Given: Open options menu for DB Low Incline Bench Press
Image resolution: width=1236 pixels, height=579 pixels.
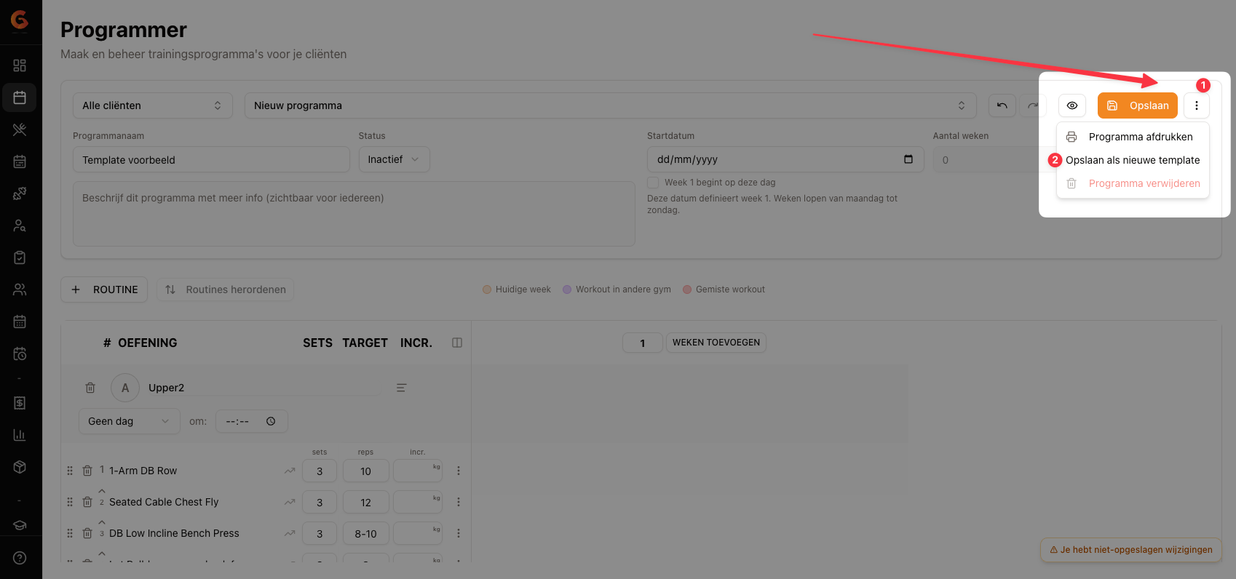Looking at the screenshot, I should (459, 533).
